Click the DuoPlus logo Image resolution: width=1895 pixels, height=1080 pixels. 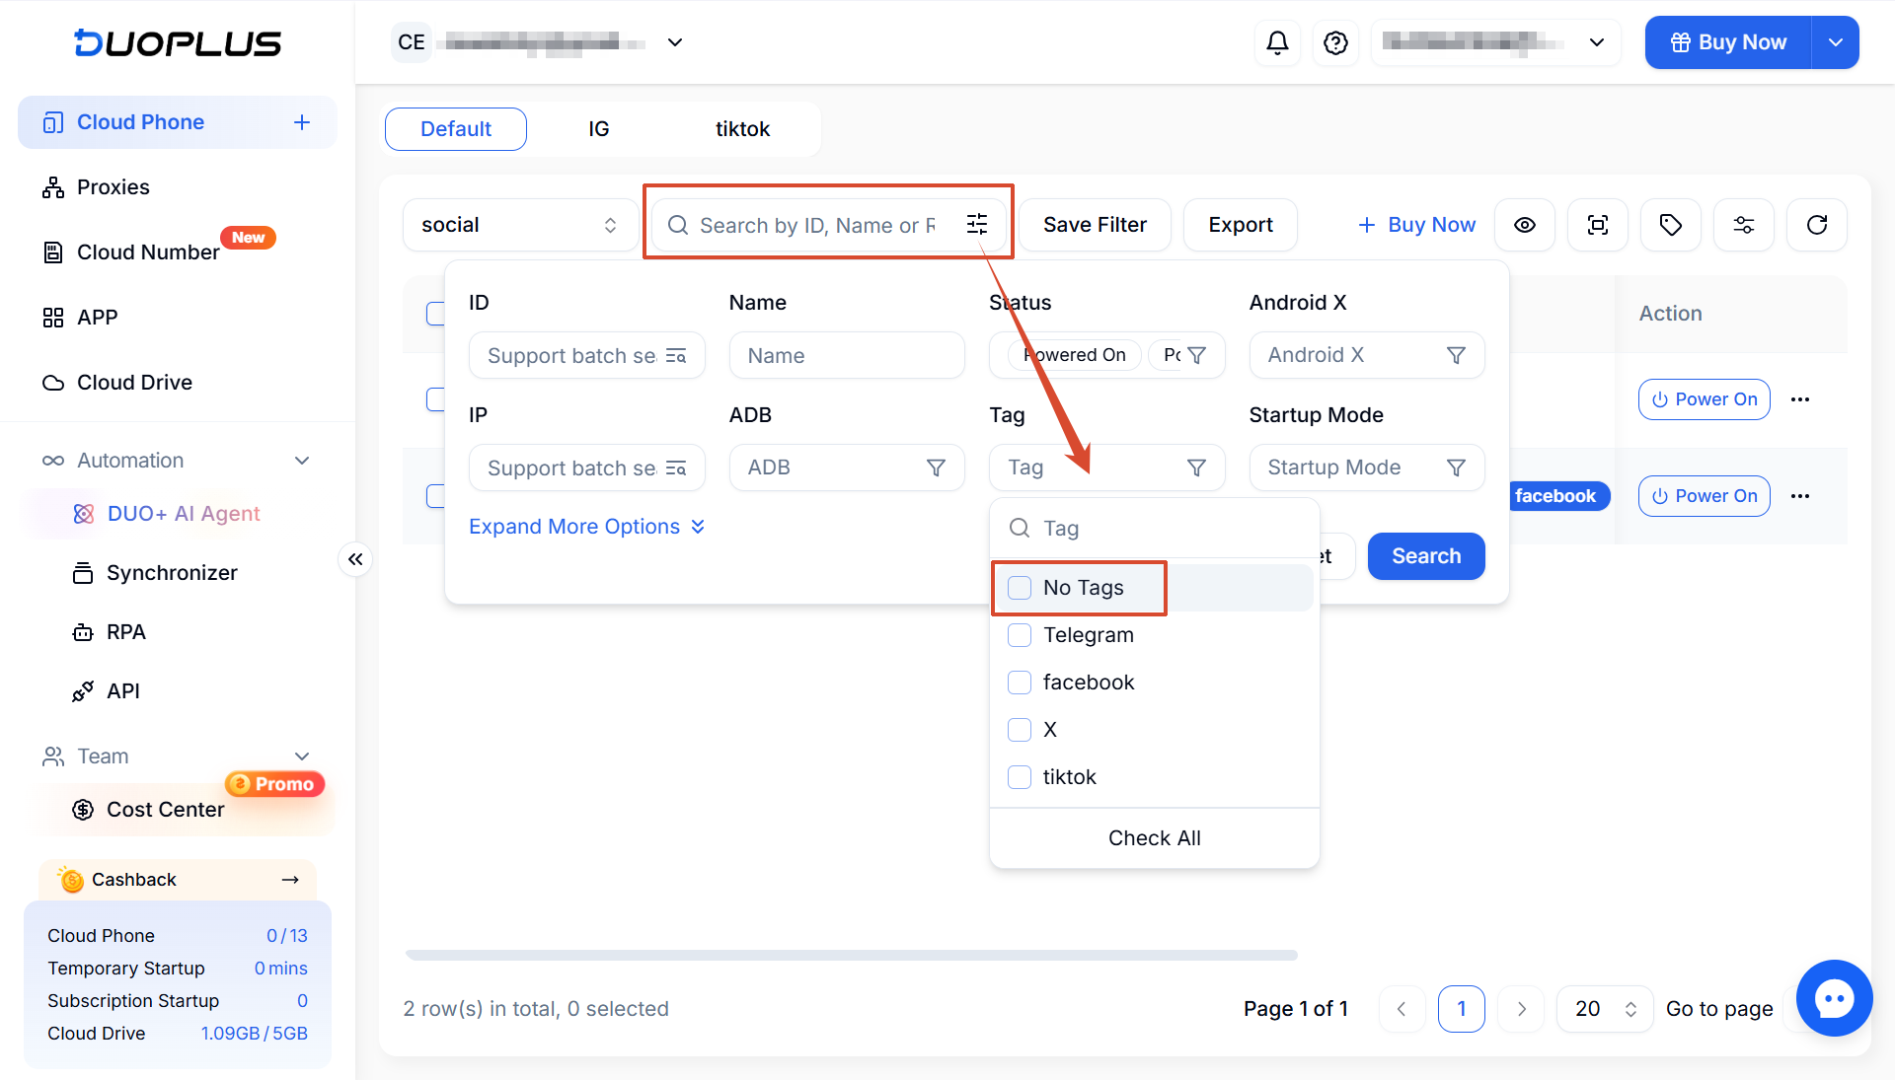coord(178,42)
